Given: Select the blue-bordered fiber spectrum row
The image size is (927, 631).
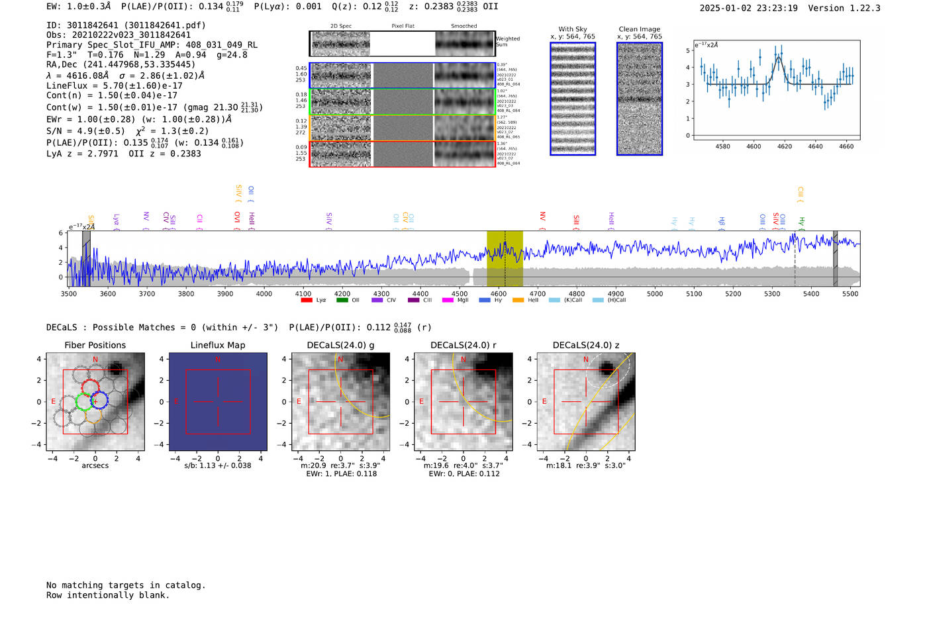Looking at the screenshot, I should click(403, 75).
